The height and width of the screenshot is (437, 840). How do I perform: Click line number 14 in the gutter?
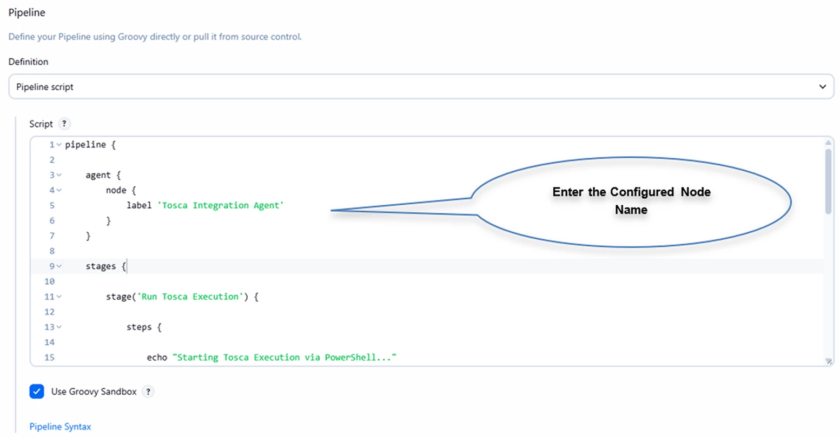(x=49, y=342)
